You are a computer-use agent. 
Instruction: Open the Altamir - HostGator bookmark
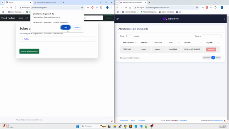(x=167, y=12)
